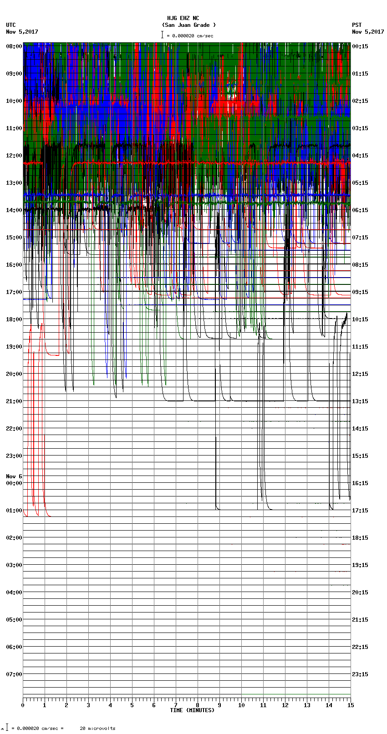Image resolution: width=387 pixels, height=734 pixels.
Task: Click the 15:00 UTC row label
Action: [14, 238]
